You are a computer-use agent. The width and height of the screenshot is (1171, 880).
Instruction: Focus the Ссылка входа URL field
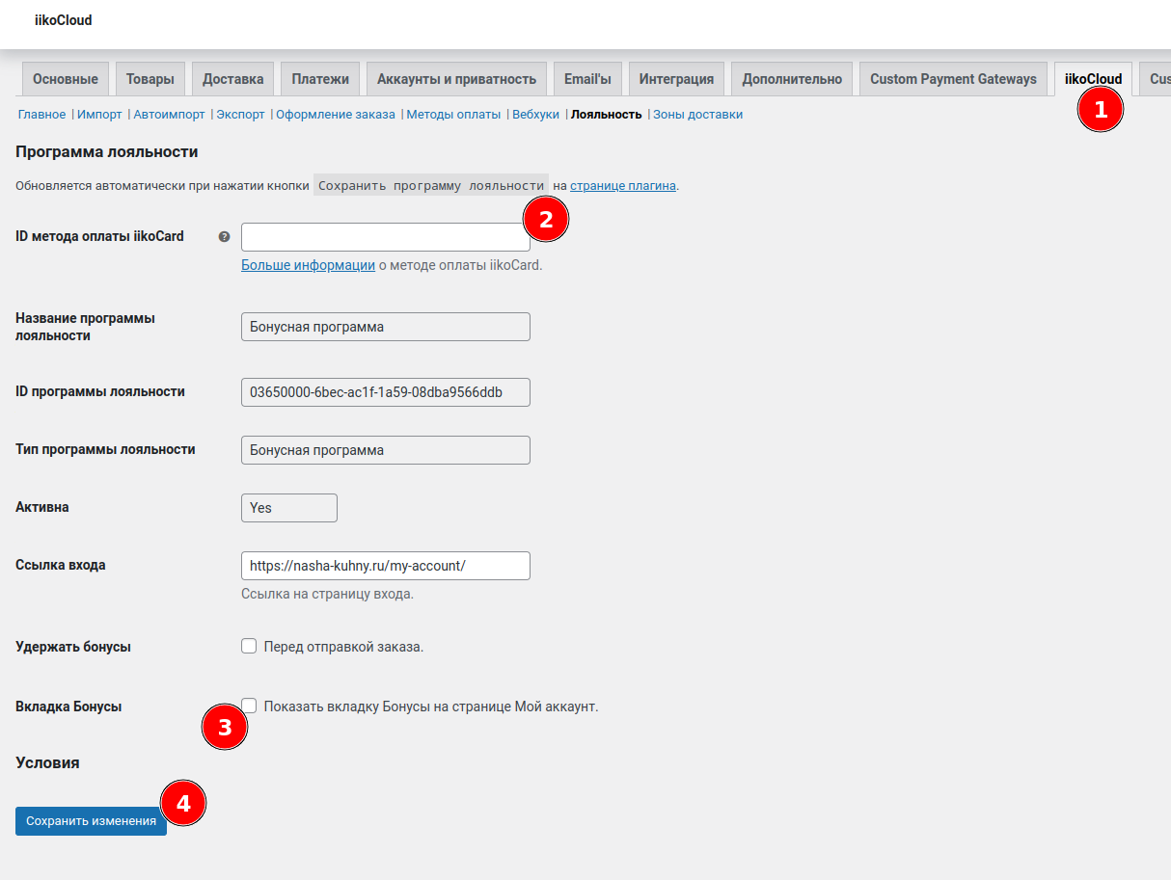click(385, 566)
